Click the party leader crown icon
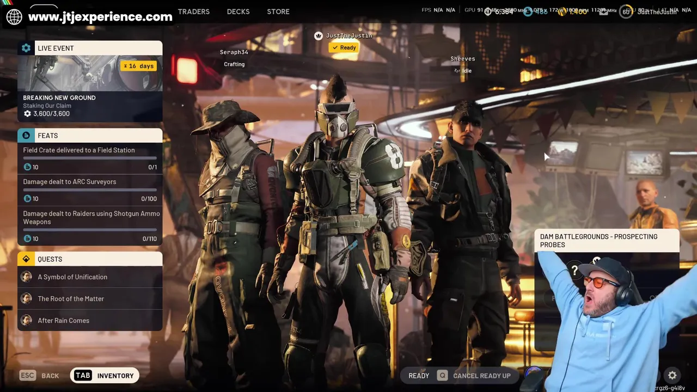The width and height of the screenshot is (697, 392). point(319,35)
